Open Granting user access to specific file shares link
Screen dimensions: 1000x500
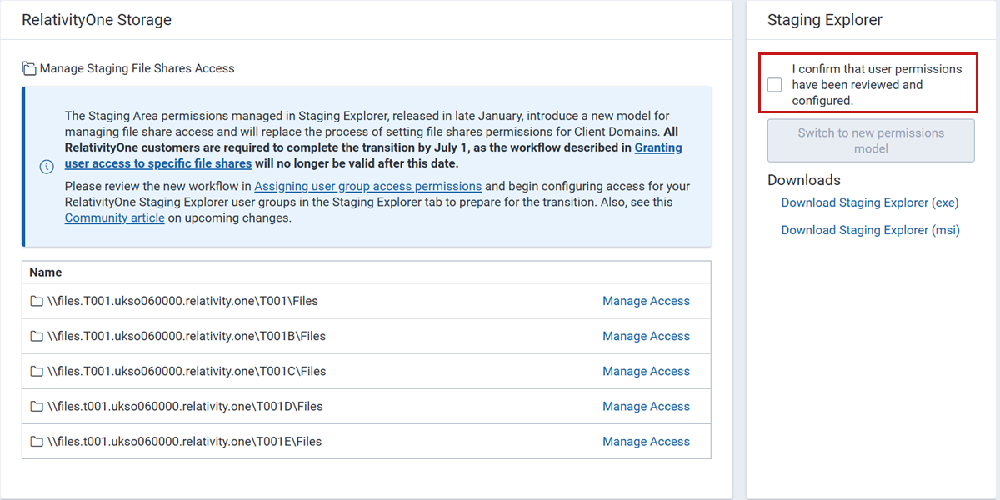click(373, 155)
